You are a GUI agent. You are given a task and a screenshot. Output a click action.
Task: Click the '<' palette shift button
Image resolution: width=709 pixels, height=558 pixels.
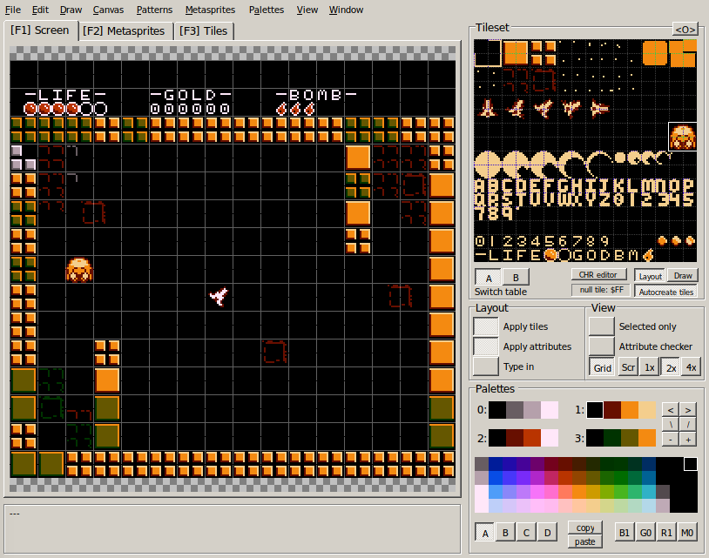670,410
